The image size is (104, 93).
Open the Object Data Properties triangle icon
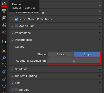(x=4, y=86)
